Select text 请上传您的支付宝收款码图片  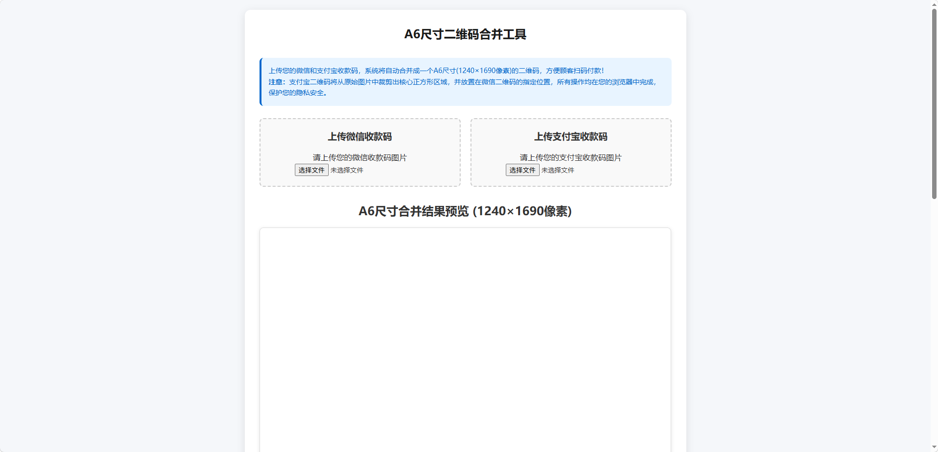click(571, 157)
